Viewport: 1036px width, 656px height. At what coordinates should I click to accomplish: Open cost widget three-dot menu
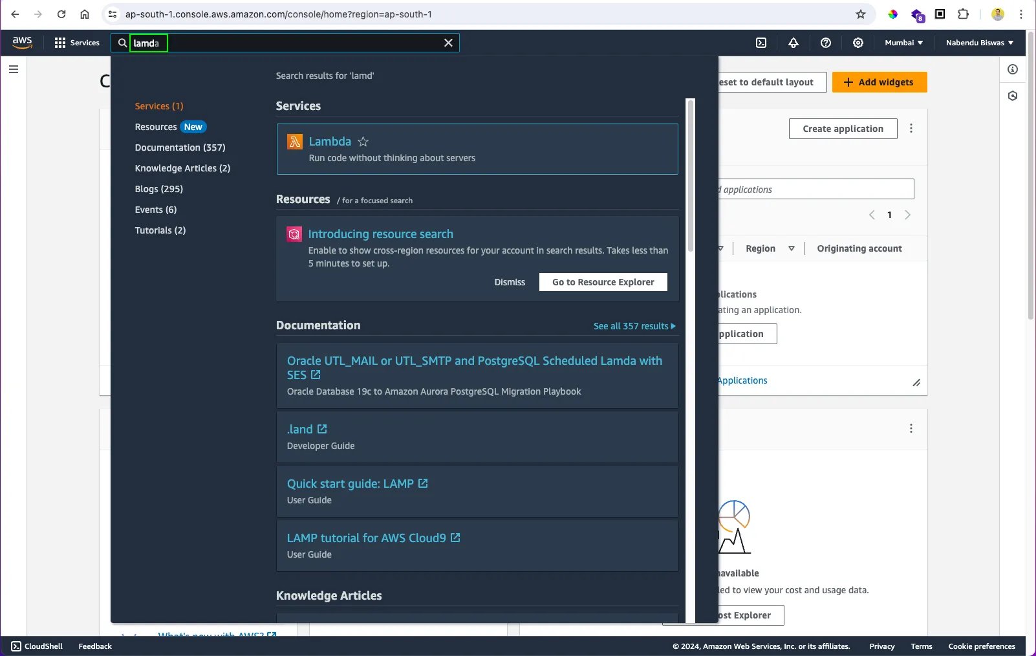click(x=911, y=428)
